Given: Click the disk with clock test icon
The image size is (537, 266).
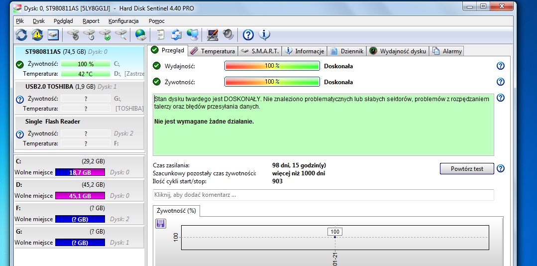Looking at the screenshot, I should (89, 35).
